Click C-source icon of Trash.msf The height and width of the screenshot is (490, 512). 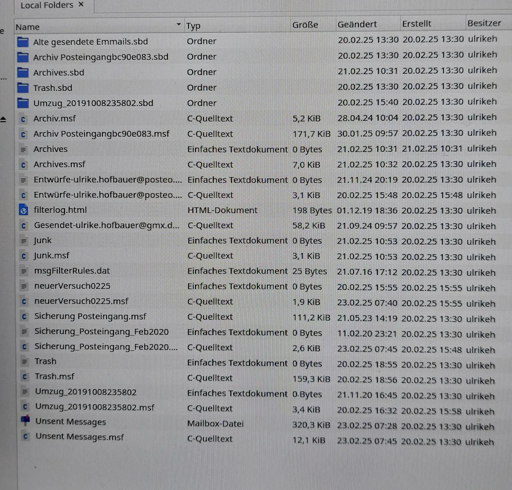[24, 376]
